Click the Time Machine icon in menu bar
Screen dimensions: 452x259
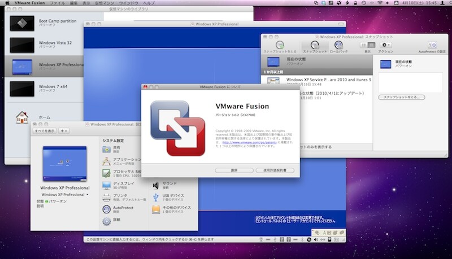(364, 3)
